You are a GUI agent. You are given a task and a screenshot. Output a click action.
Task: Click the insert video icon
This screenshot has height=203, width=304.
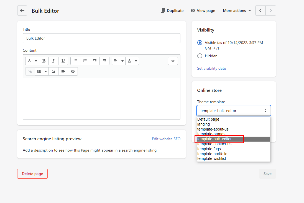(x=63, y=71)
